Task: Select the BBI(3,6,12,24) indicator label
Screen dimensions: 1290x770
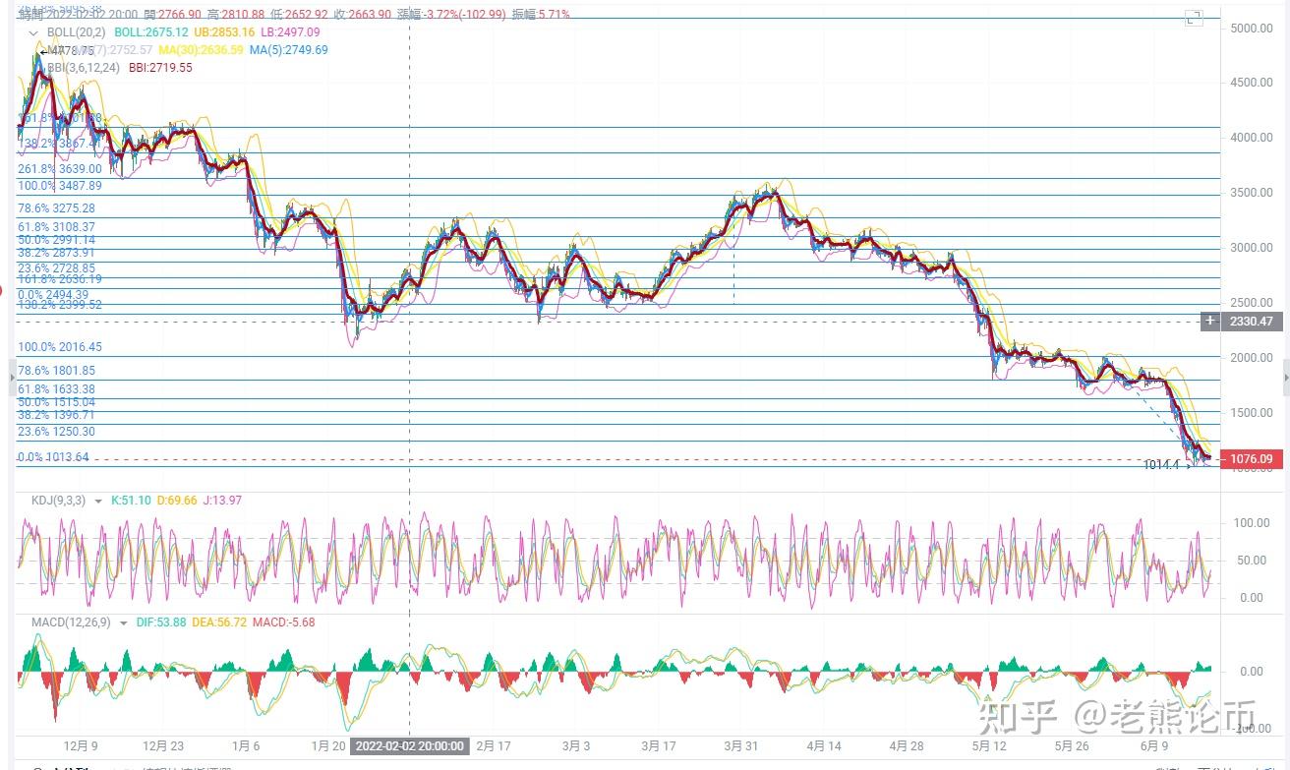Action: (84, 68)
